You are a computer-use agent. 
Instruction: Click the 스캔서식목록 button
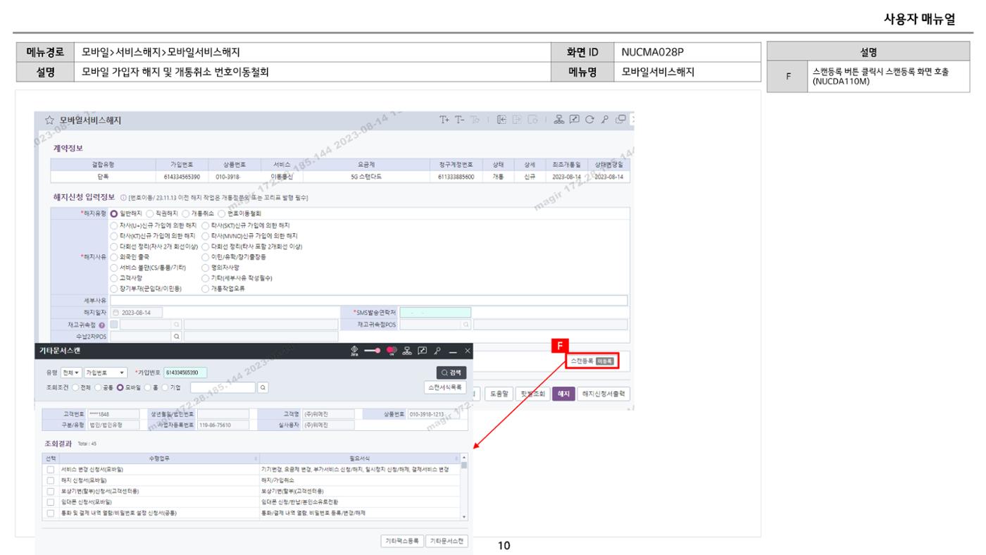coord(444,387)
